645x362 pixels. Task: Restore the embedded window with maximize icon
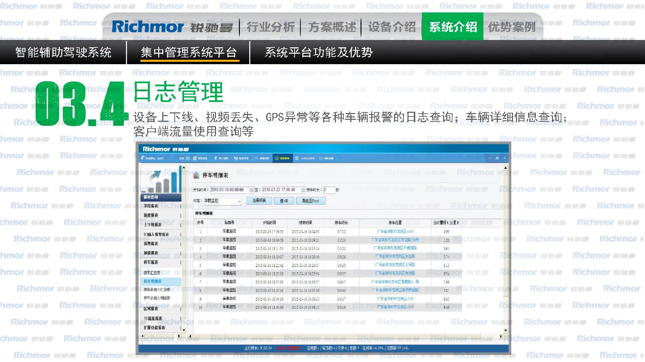click(497, 158)
